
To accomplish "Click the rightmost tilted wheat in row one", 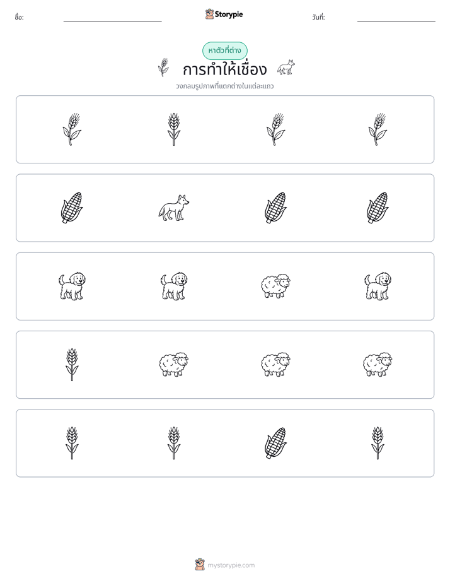I will click(x=378, y=129).
